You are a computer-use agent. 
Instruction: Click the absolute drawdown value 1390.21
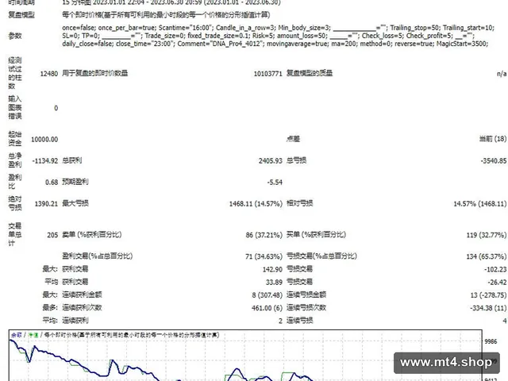coord(46,204)
